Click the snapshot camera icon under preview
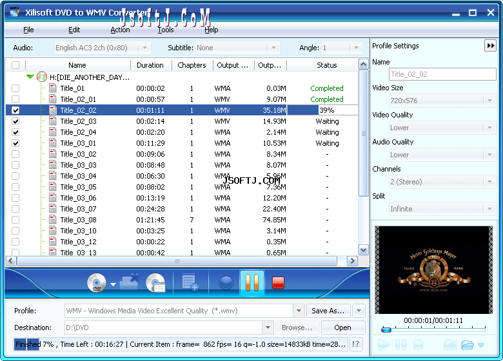The width and height of the screenshot is (503, 361). 450,345
